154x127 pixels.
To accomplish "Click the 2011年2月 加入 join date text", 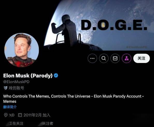I will [37, 115].
